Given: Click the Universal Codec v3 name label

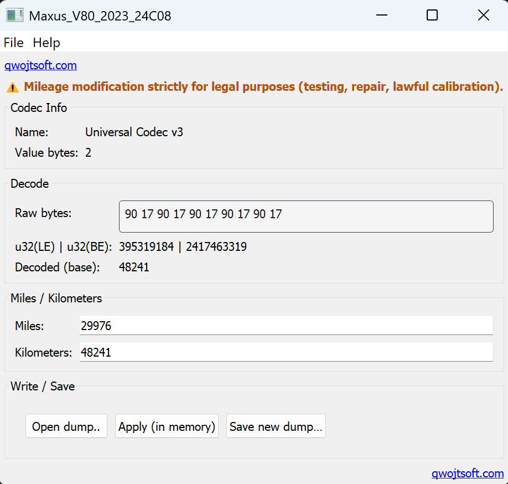Looking at the screenshot, I should (x=134, y=132).
